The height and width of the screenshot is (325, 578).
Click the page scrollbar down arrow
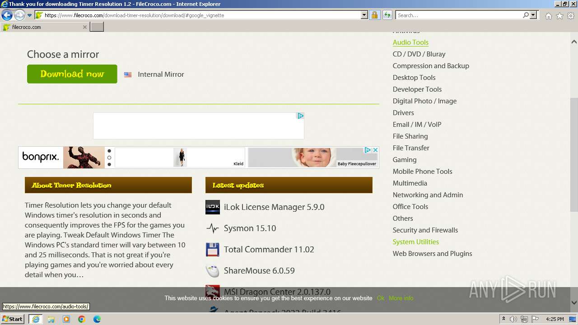click(x=574, y=303)
